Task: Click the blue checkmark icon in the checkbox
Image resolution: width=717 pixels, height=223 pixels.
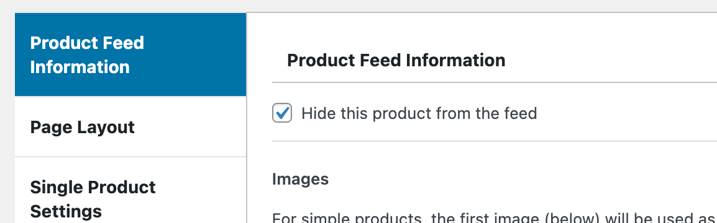Action: coord(283,111)
